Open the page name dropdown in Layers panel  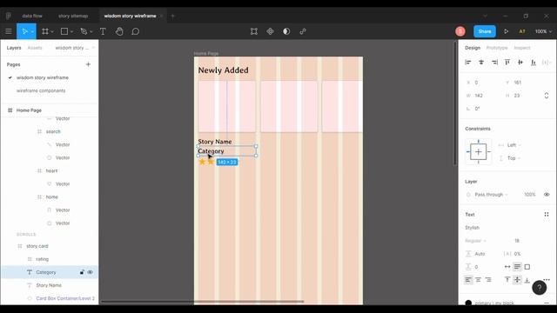75,48
